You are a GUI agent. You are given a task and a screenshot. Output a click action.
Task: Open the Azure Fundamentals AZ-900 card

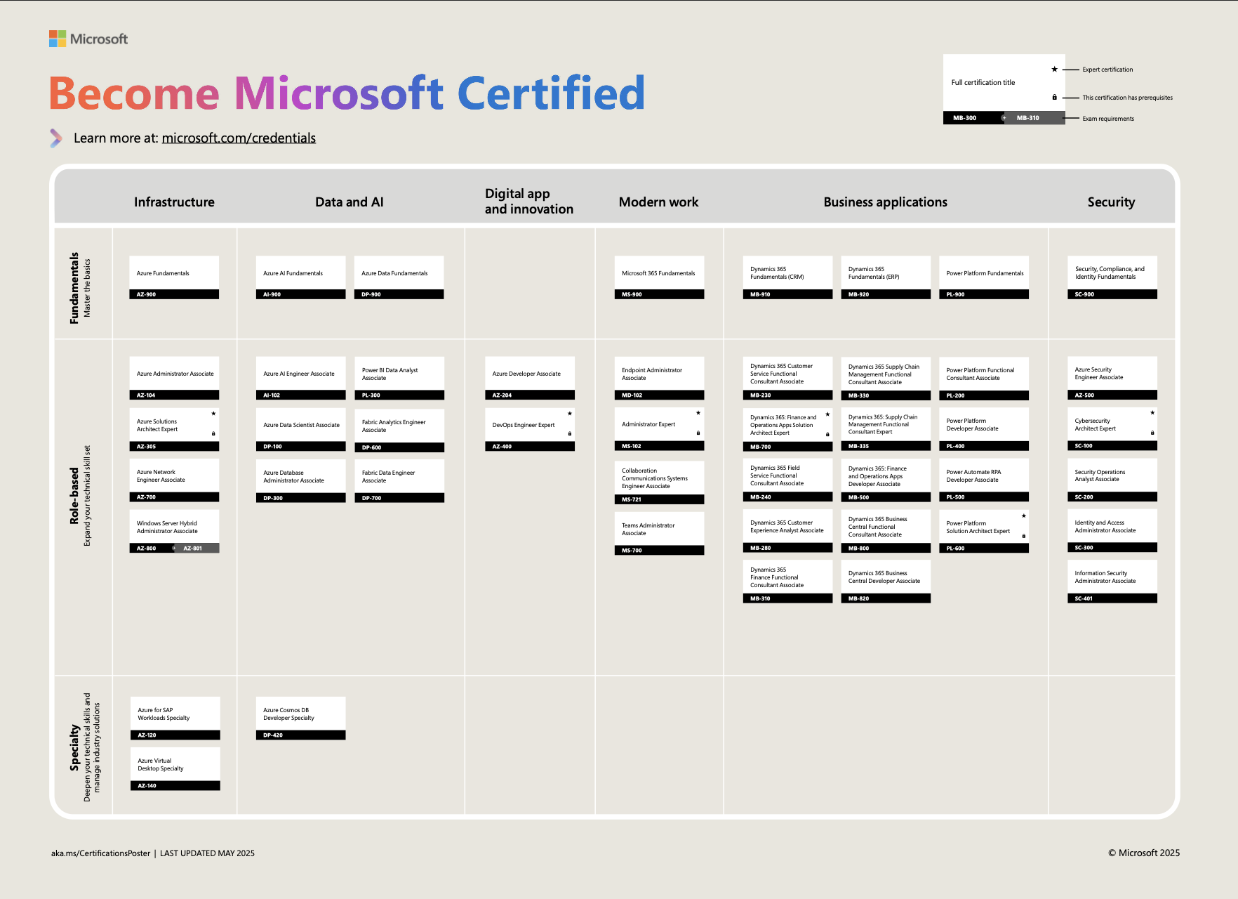tap(174, 277)
